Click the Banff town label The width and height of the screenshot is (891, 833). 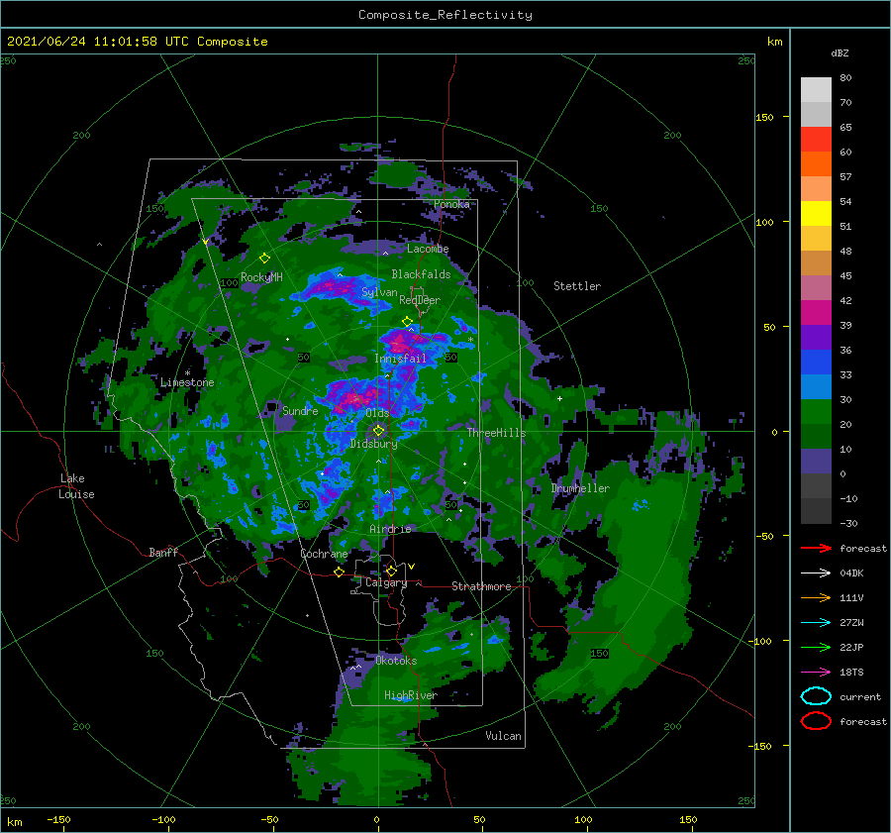163,553
